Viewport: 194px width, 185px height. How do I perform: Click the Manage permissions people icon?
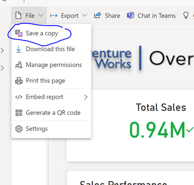(19, 65)
